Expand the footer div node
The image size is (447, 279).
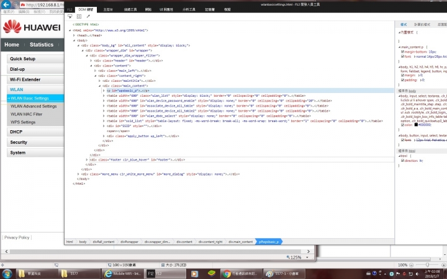(87, 159)
